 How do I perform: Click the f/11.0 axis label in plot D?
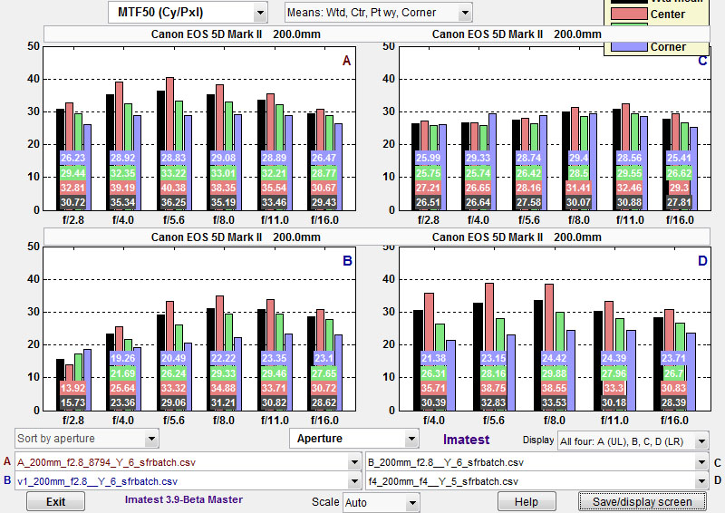(614, 421)
